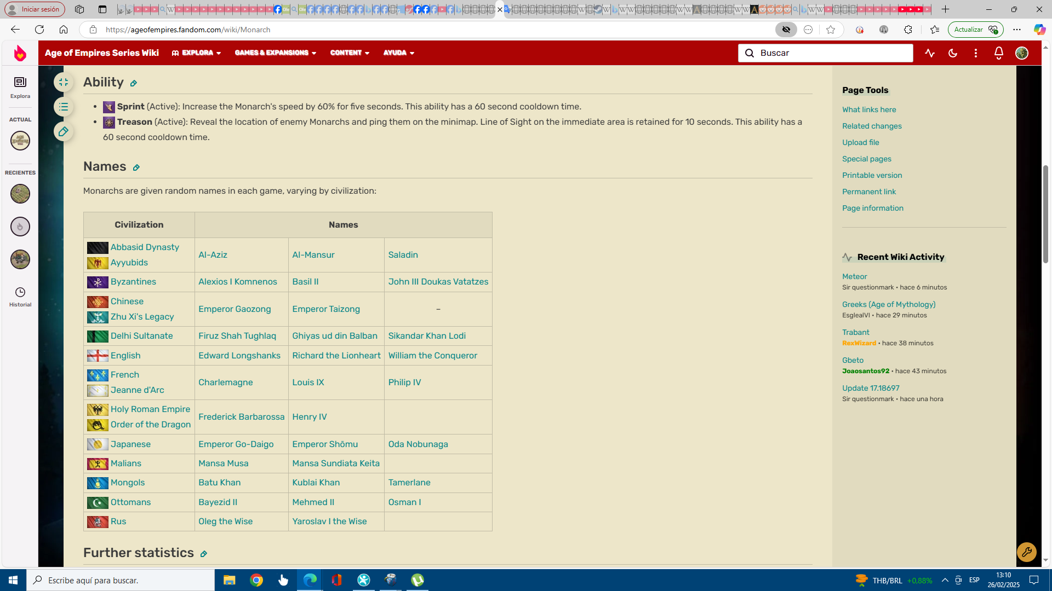Click the search magnifier icon
This screenshot has height=591, width=1052.
click(x=750, y=53)
